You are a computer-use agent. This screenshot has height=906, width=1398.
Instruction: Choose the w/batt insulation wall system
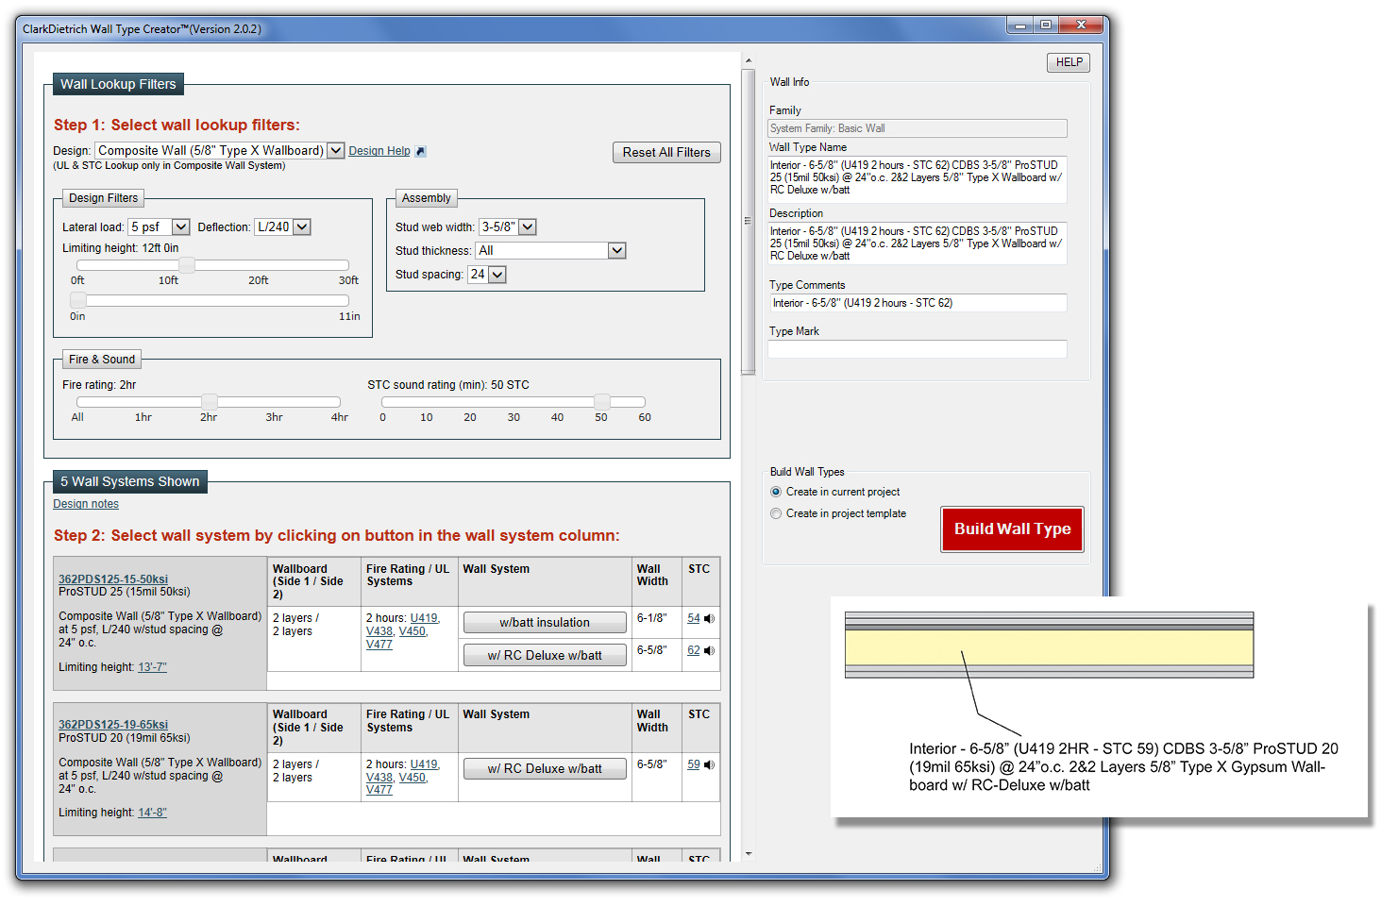pos(545,623)
